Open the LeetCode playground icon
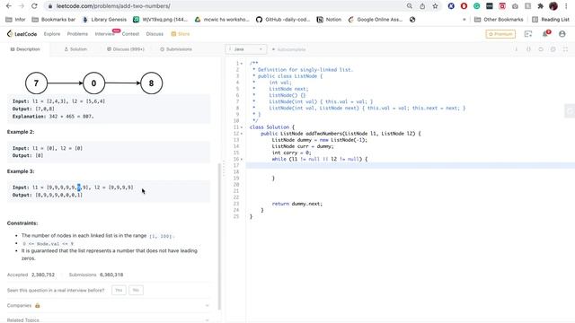Image resolution: width=575 pixels, height=323 pixels. pyautogui.click(x=528, y=34)
